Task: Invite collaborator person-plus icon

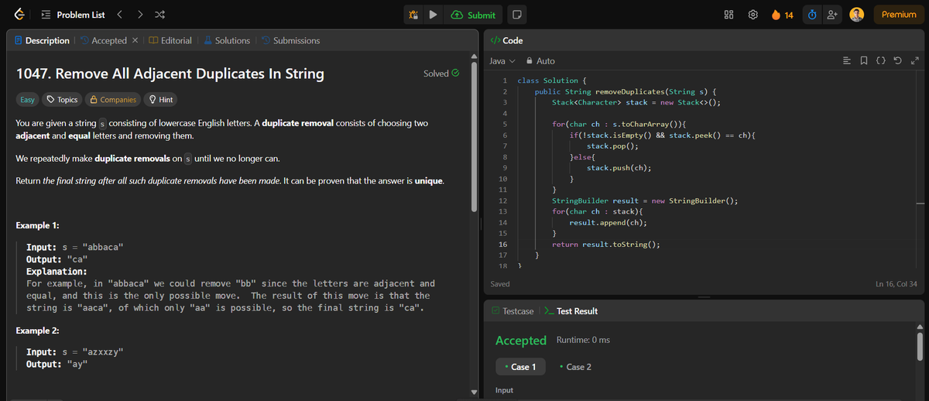Action: pyautogui.click(x=832, y=15)
